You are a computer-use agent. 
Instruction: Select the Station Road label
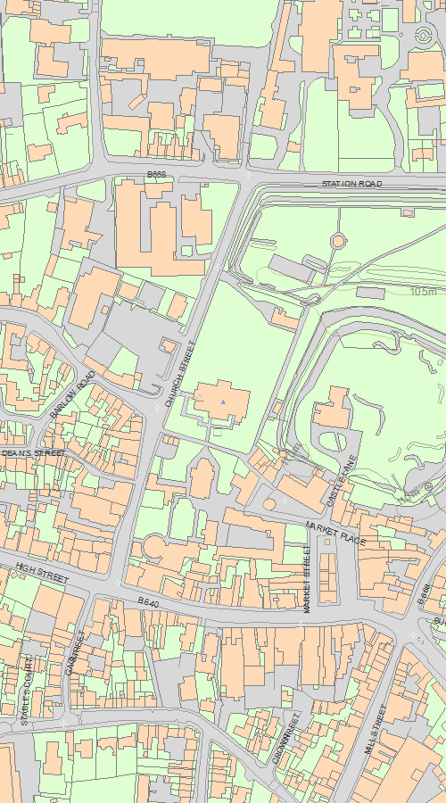(x=351, y=183)
